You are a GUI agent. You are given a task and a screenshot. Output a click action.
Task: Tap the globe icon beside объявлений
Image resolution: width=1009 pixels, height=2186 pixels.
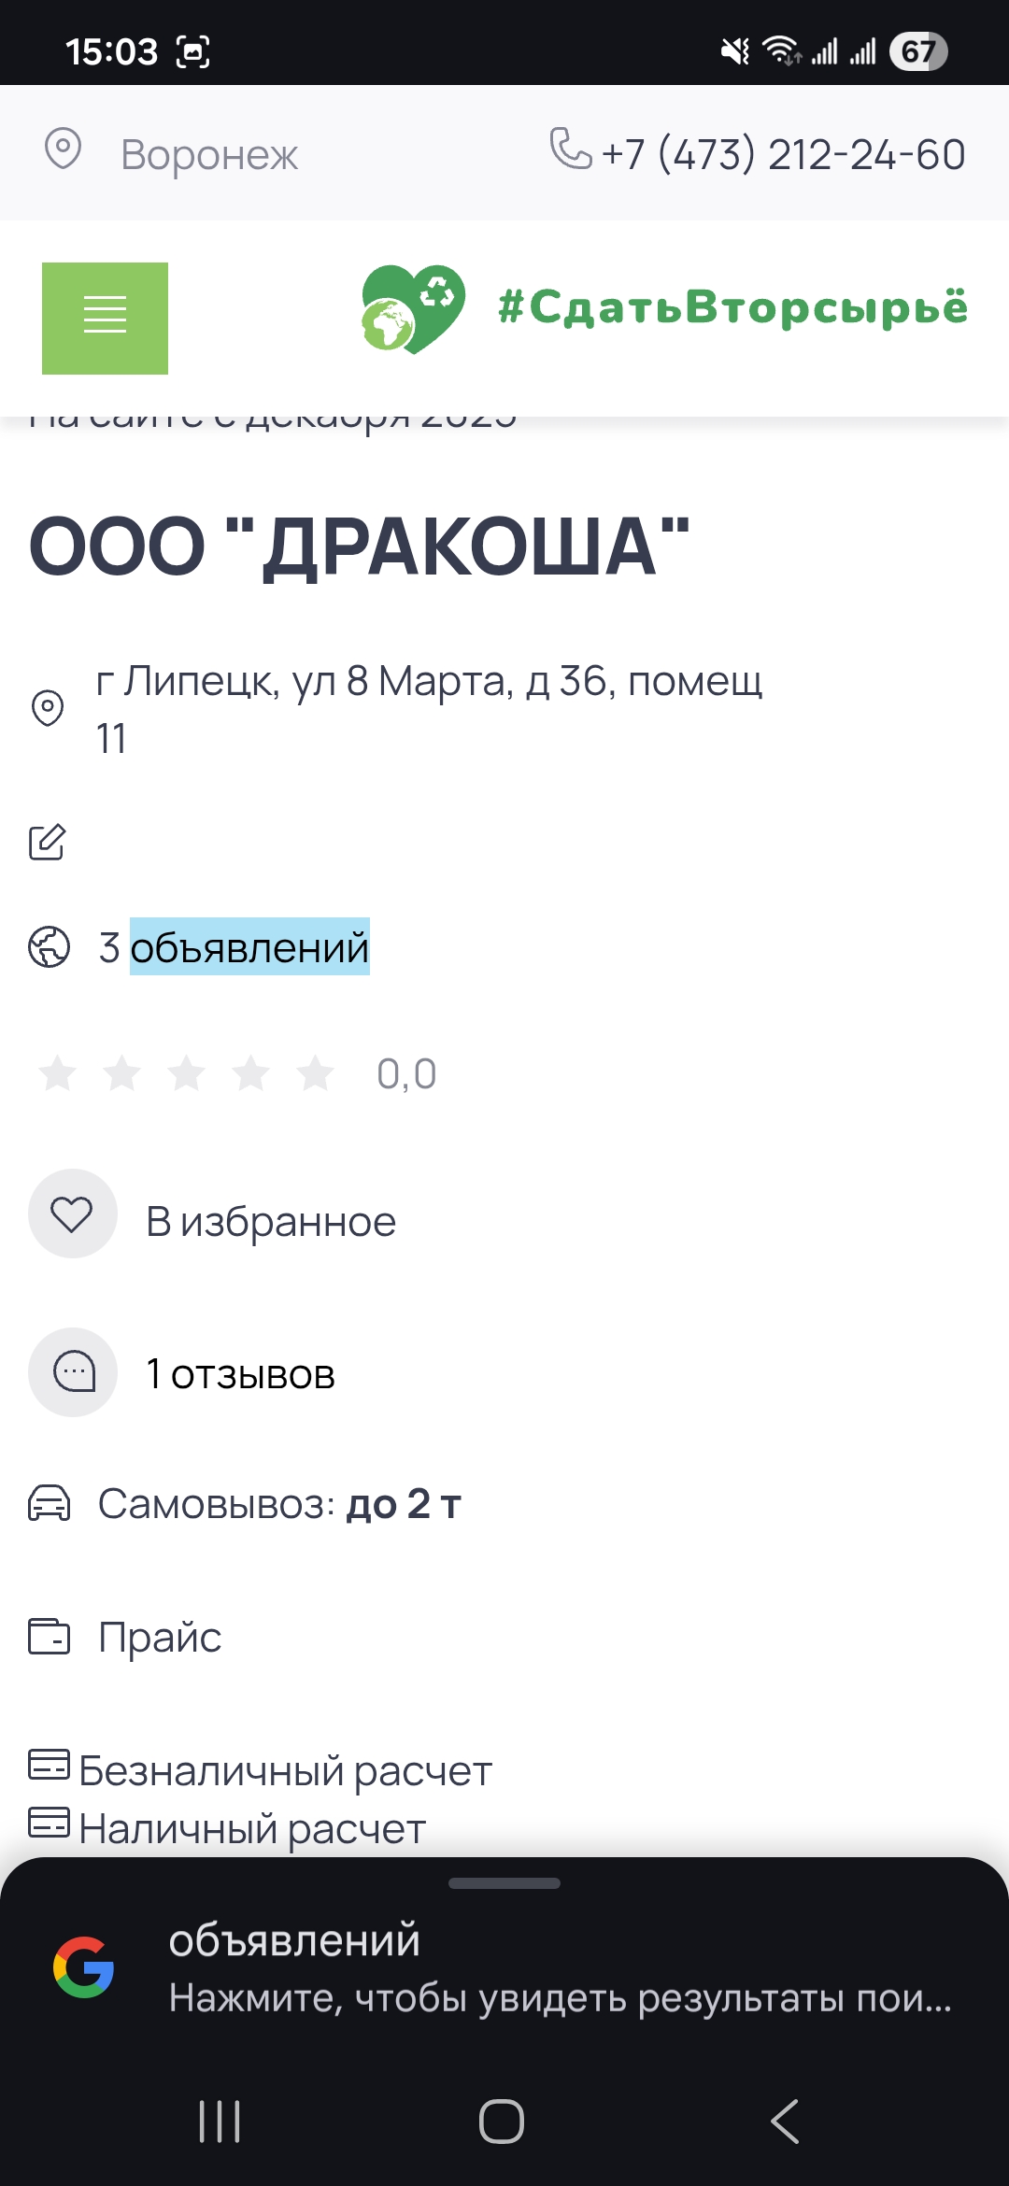[49, 946]
